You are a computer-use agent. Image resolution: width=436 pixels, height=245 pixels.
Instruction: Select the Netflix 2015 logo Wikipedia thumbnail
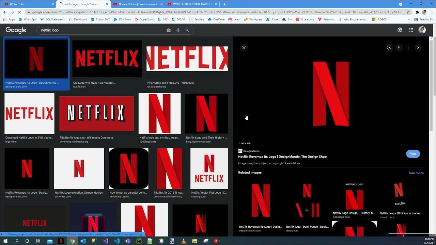pos(187,59)
